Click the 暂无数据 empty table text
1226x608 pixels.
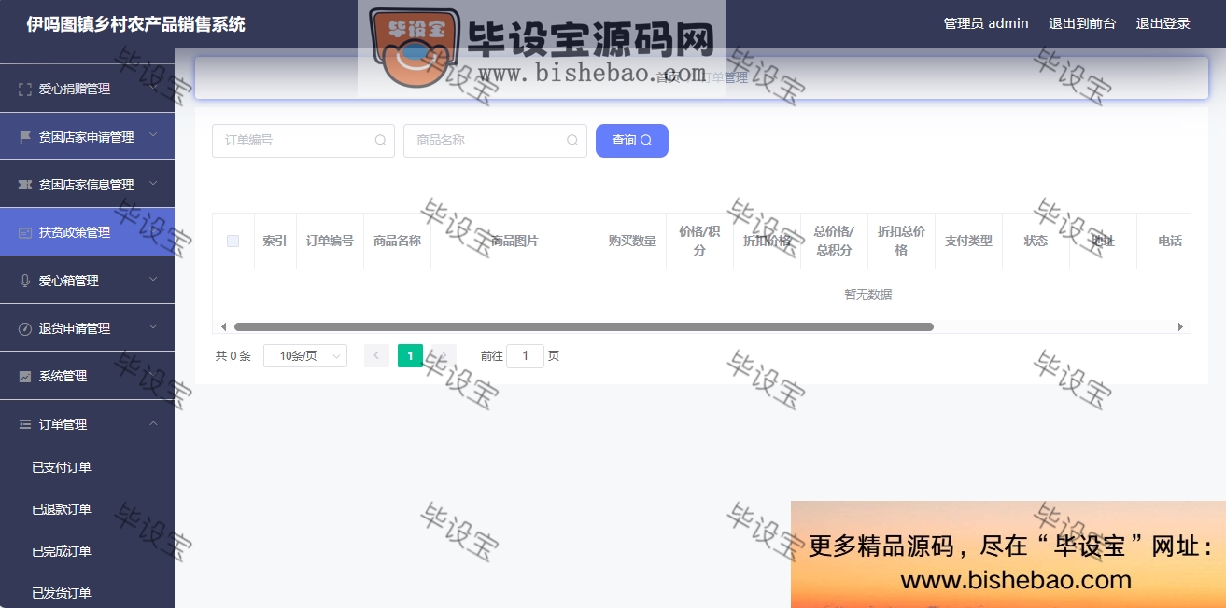[x=868, y=295]
